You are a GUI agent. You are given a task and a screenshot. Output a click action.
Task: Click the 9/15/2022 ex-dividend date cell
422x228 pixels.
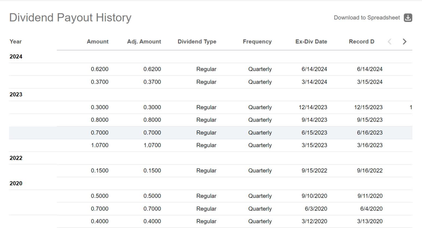[x=314, y=170]
